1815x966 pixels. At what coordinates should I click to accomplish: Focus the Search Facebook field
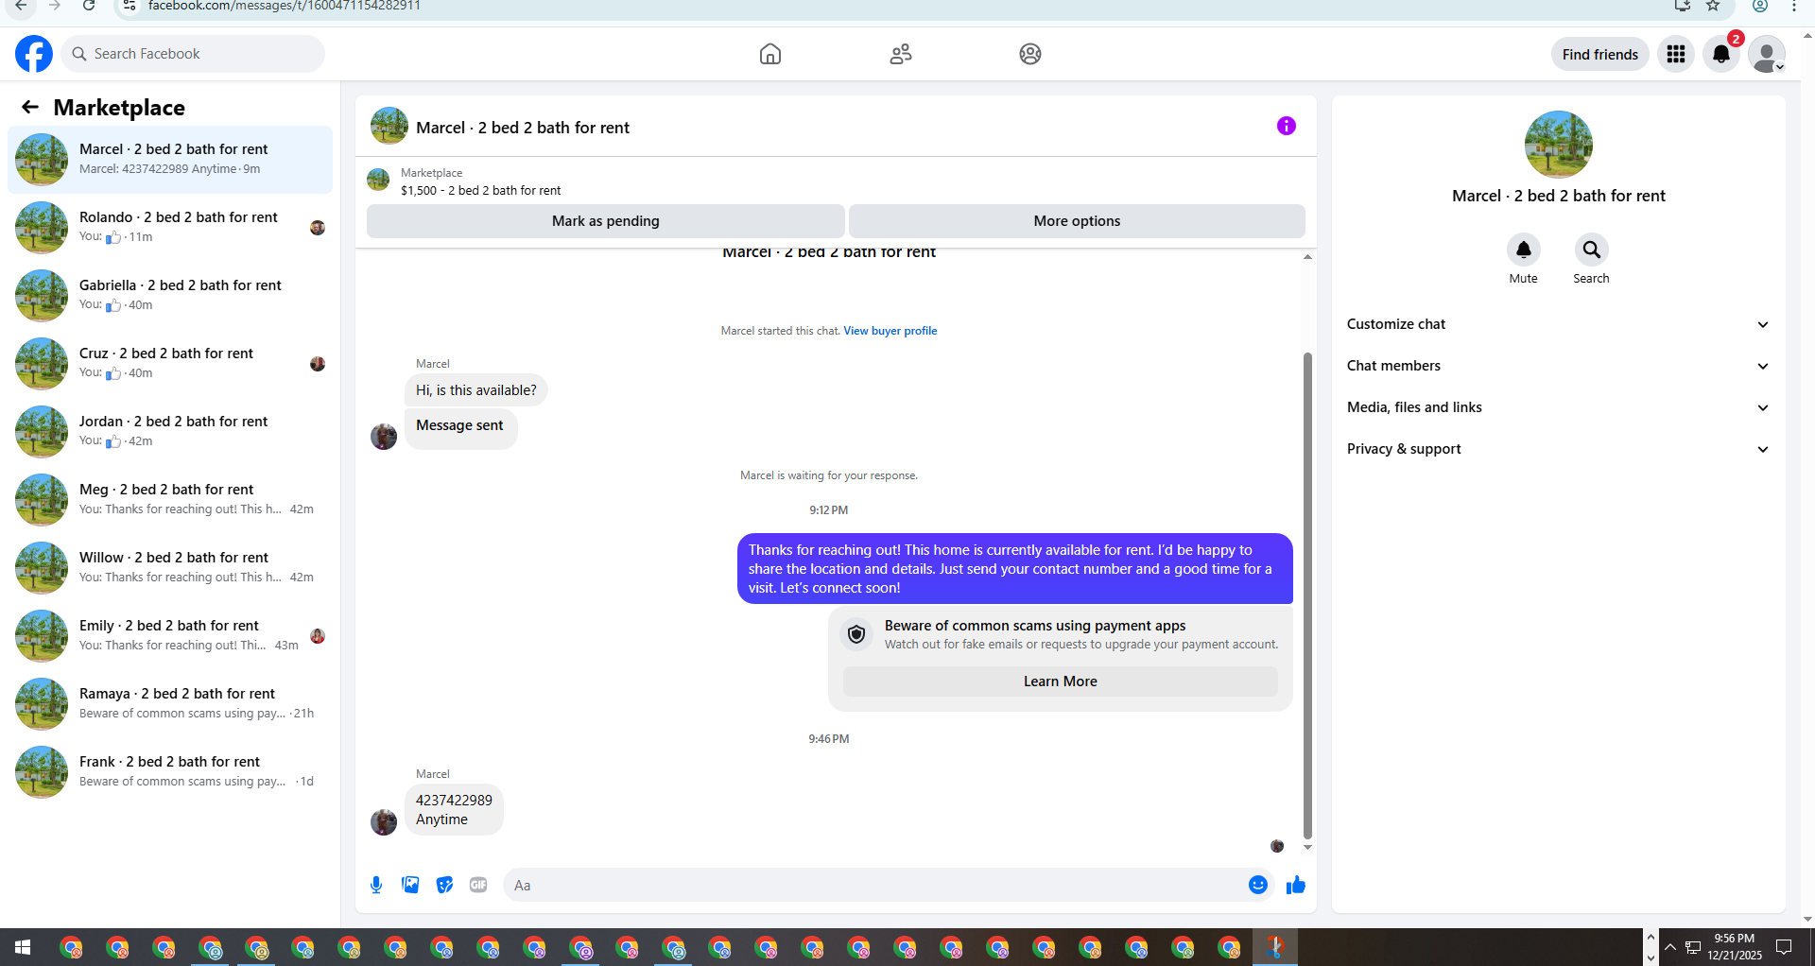194,54
